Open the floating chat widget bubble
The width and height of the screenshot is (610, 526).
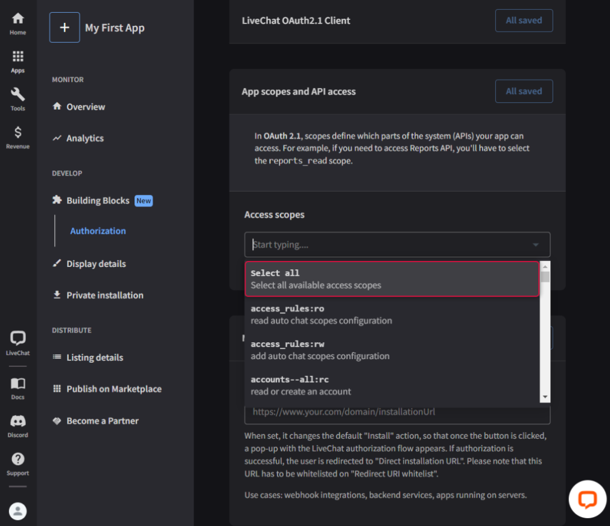587,499
